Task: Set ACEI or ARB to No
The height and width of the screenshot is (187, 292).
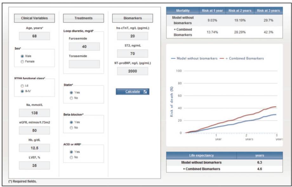Action: click(x=71, y=157)
